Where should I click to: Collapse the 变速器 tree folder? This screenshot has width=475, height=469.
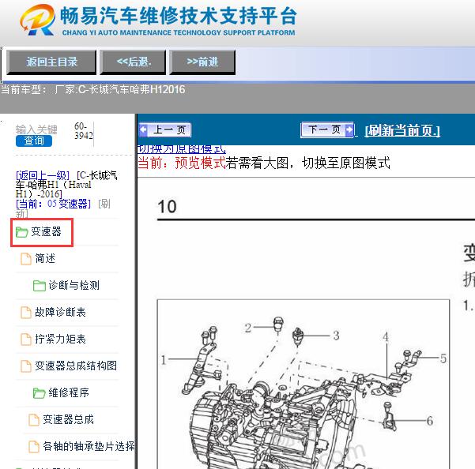[46, 232]
